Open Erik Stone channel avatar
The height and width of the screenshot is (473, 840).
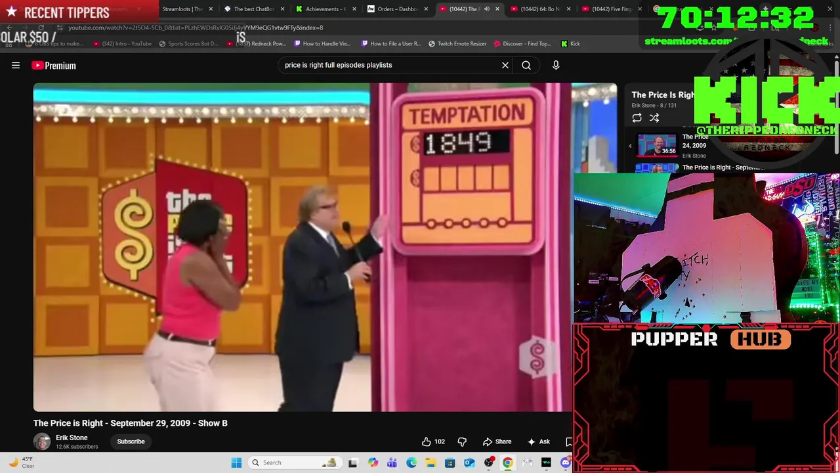click(x=42, y=441)
